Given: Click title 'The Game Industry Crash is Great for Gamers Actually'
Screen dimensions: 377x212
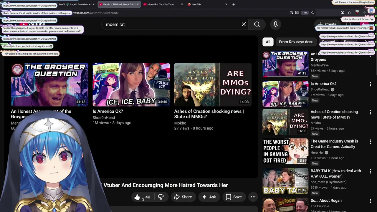Looking at the screenshot, I should 334,144.
